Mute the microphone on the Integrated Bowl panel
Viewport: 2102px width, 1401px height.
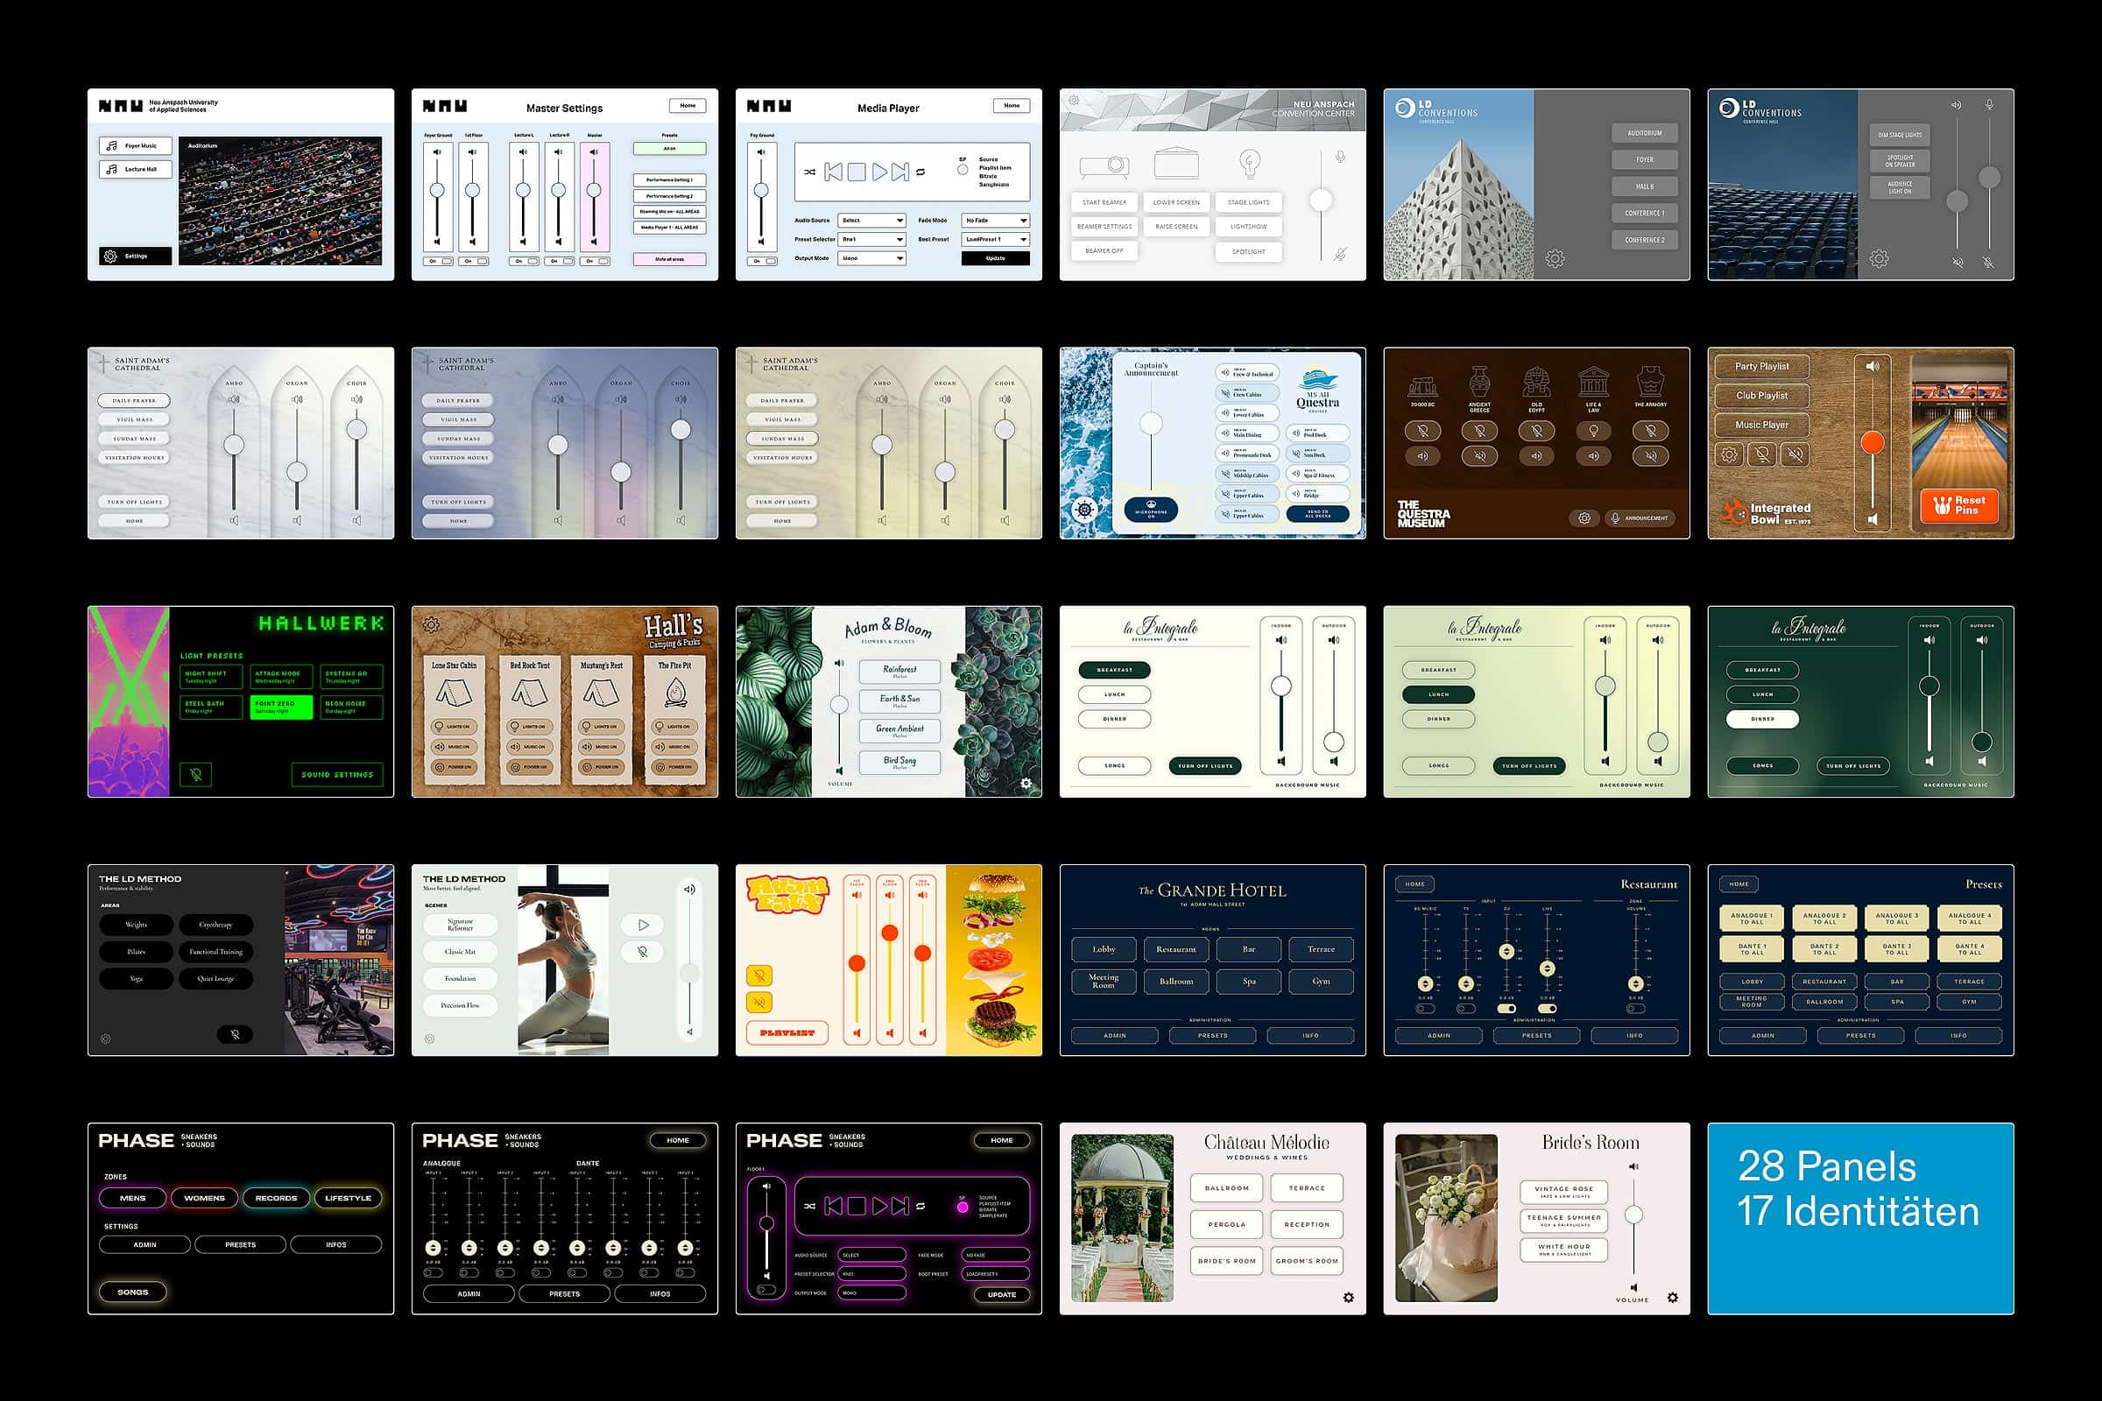[1762, 454]
